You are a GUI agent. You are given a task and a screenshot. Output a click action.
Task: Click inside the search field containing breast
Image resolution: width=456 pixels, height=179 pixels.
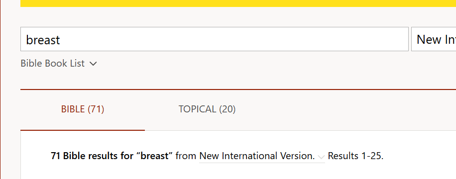click(215, 39)
